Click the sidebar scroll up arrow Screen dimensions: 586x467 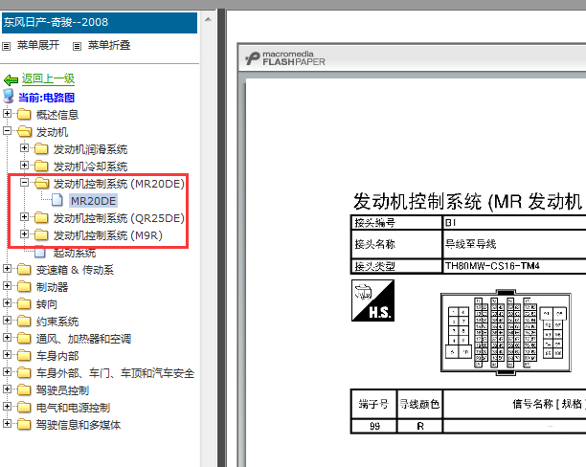[208, 19]
